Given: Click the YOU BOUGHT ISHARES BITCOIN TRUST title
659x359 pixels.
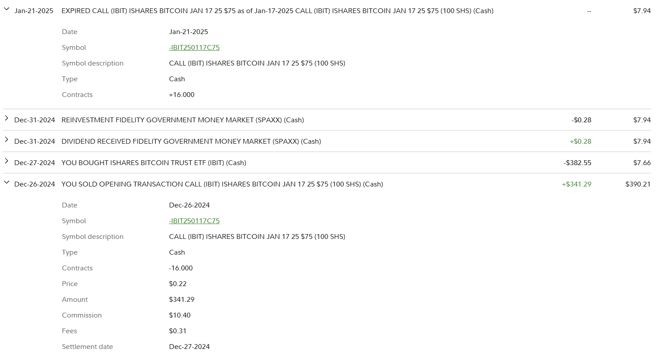Looking at the screenshot, I should tap(153, 163).
